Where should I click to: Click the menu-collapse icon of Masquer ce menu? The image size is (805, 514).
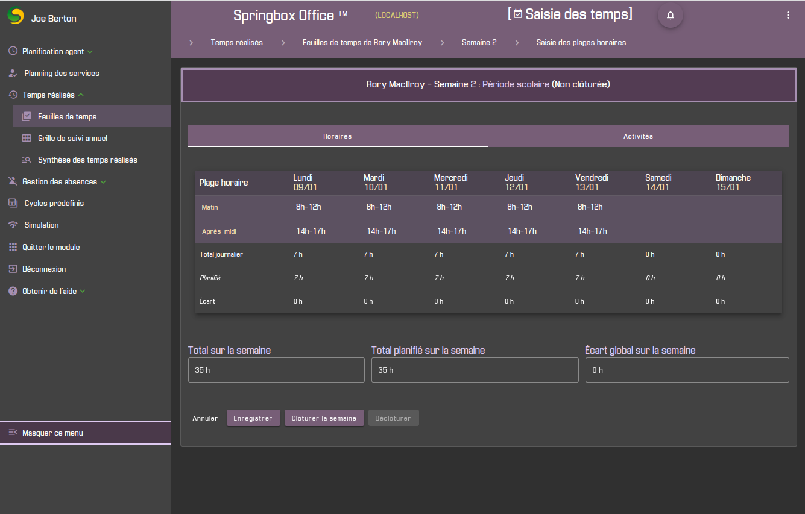coord(13,433)
